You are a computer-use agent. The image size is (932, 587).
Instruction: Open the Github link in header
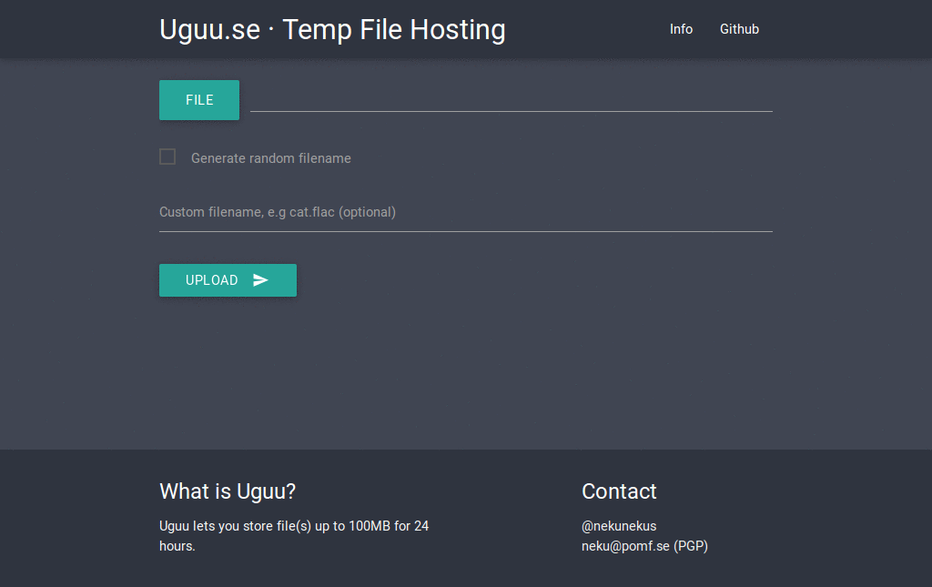(739, 29)
